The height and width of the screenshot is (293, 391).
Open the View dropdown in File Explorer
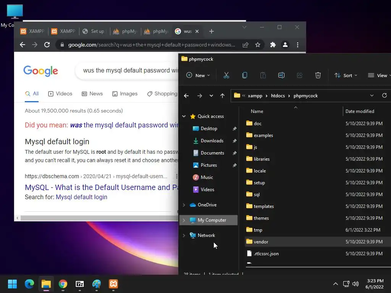[x=379, y=75]
